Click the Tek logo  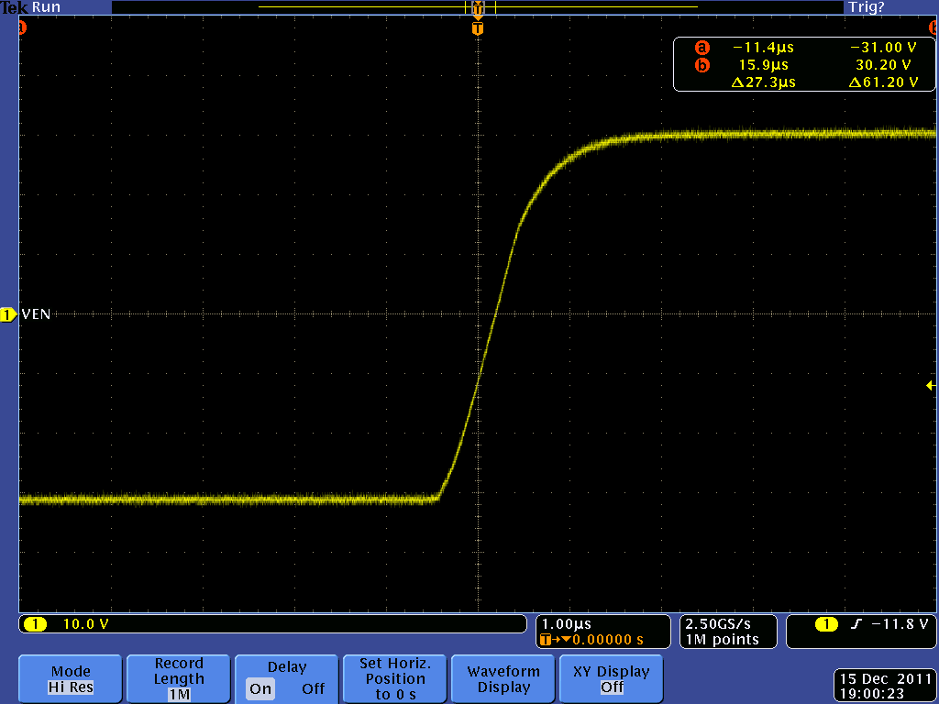(14, 7)
